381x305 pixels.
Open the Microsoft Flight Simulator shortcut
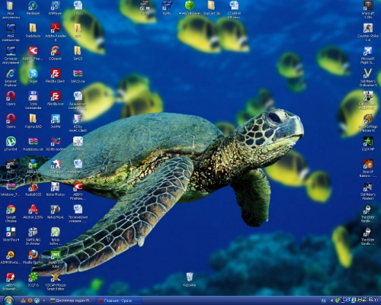[368, 55]
